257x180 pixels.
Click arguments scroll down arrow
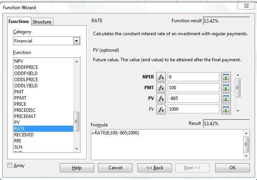tap(238, 111)
